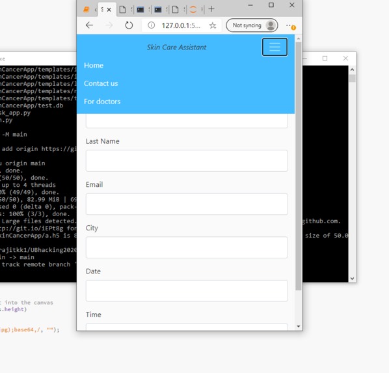Screen dimensions: 389x373
Task: Open the site information icon in the address bar
Action: tap(152, 25)
